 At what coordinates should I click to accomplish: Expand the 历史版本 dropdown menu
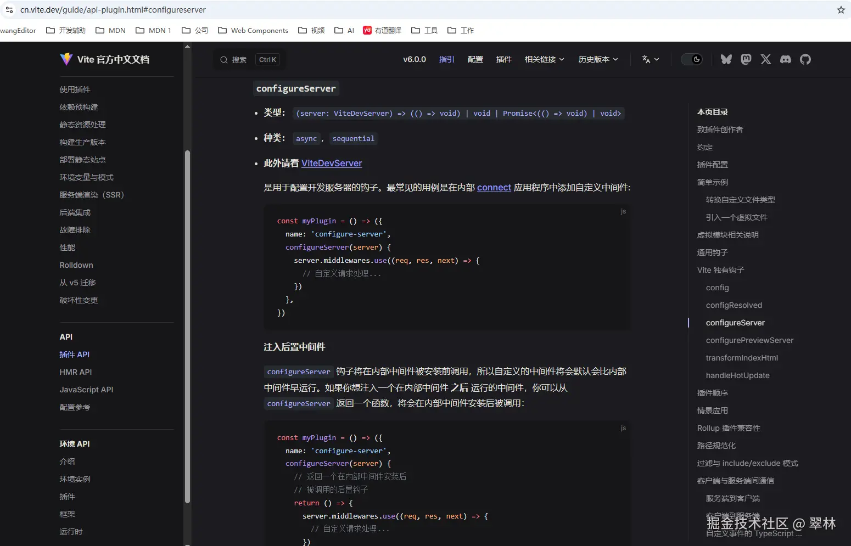pos(598,59)
